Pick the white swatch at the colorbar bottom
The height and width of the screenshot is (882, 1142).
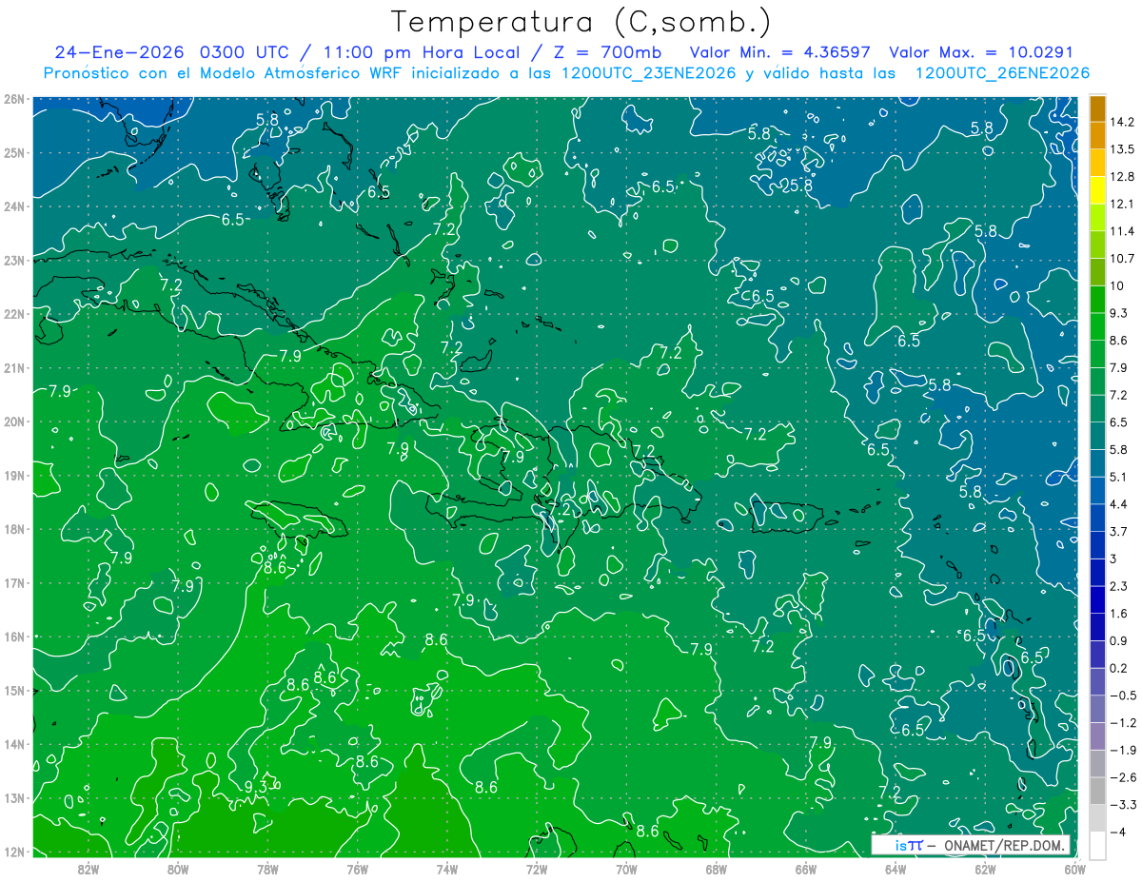point(1097,844)
